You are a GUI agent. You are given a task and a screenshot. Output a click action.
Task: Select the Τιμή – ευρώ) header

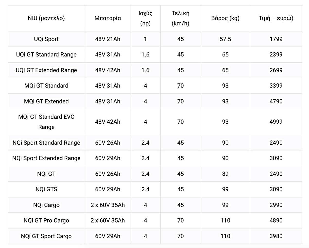276,18
